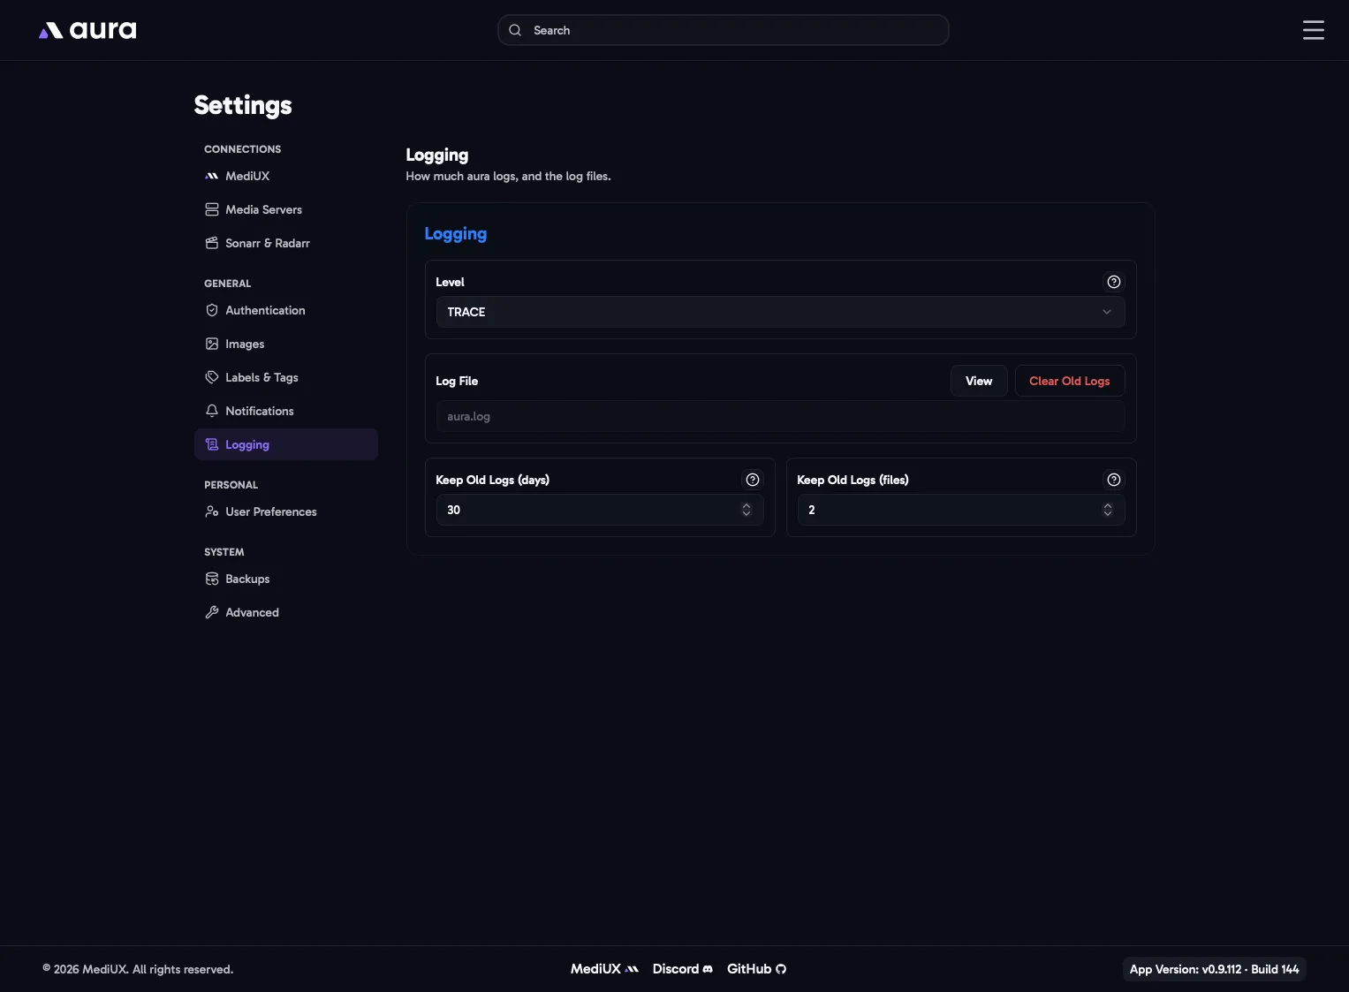Show help for Keep Old Logs (days)
This screenshot has height=992, width=1349.
pyautogui.click(x=752, y=480)
